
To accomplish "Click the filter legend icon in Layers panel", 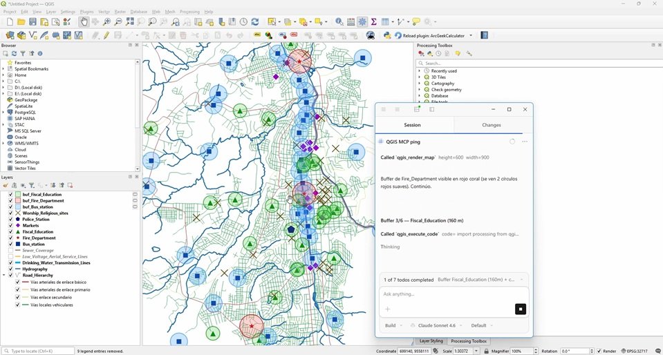I will pos(31,185).
